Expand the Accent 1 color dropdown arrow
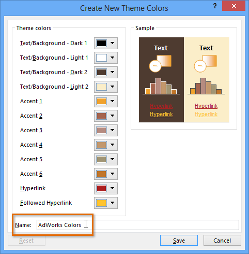249x254 pixels. click(x=113, y=101)
